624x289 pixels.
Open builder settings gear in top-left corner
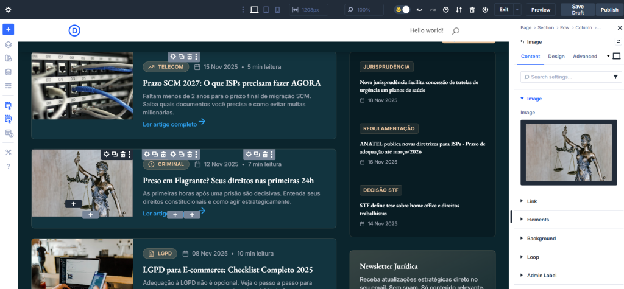pos(9,10)
